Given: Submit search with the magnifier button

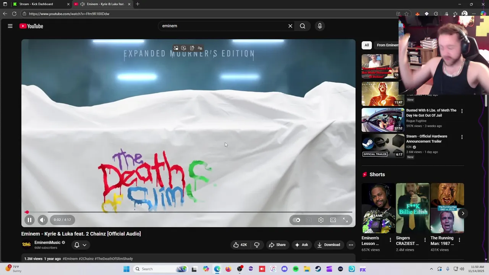Looking at the screenshot, I should click(x=303, y=26).
